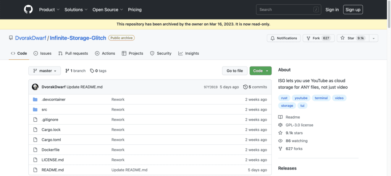Click the Notifications bell icon
Viewport: 391px width, 176px height.
click(x=273, y=38)
